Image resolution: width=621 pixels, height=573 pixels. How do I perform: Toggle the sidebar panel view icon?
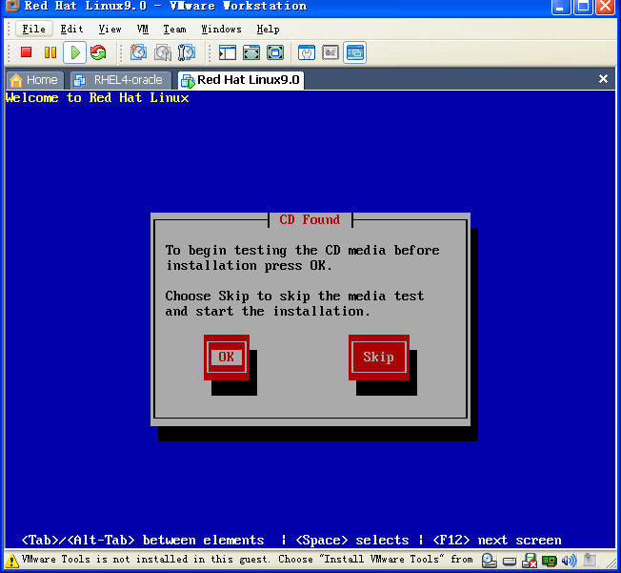click(x=228, y=52)
